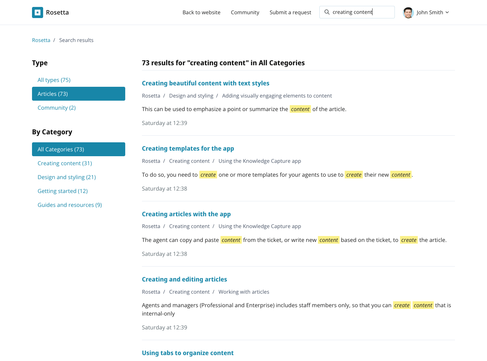Click into the search field

point(362,12)
